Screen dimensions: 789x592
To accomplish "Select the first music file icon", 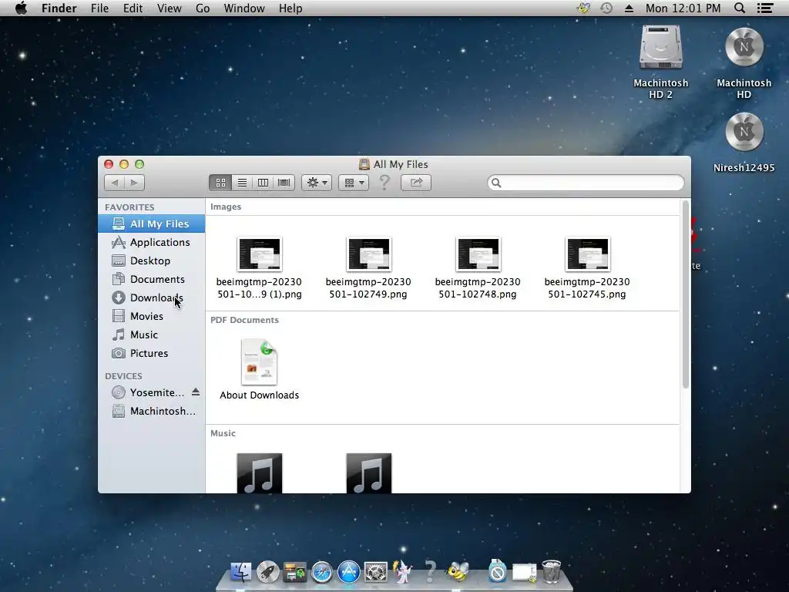I will (x=259, y=473).
